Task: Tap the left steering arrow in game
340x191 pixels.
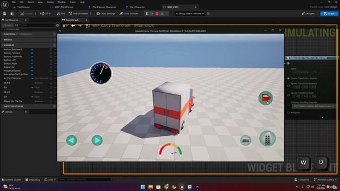Action: 72,140
